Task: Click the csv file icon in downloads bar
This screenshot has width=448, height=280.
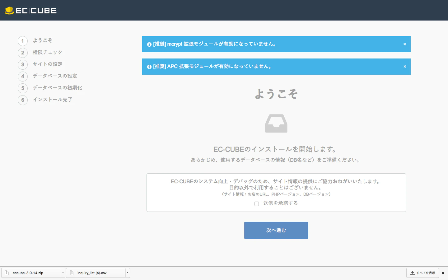Action: 72,273
